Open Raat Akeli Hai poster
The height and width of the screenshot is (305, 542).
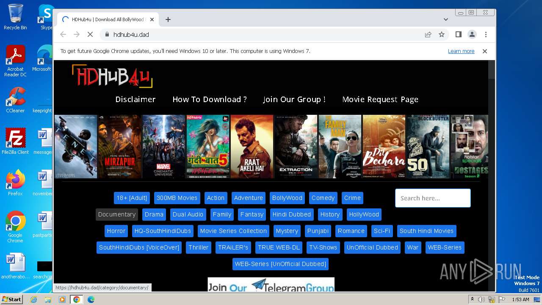point(252,147)
